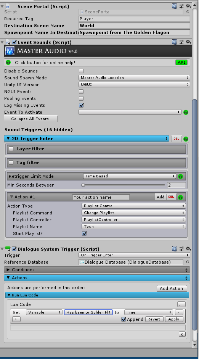
Task: Remove Lua code action with x button
Action: (181, 334)
